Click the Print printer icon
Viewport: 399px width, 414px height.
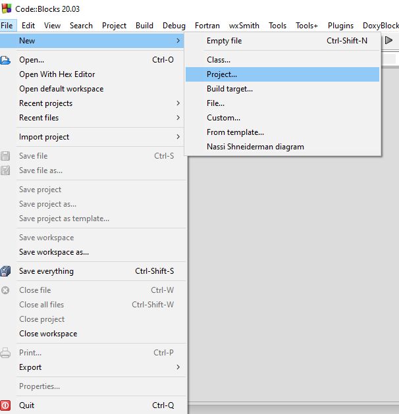pyautogui.click(x=5, y=353)
